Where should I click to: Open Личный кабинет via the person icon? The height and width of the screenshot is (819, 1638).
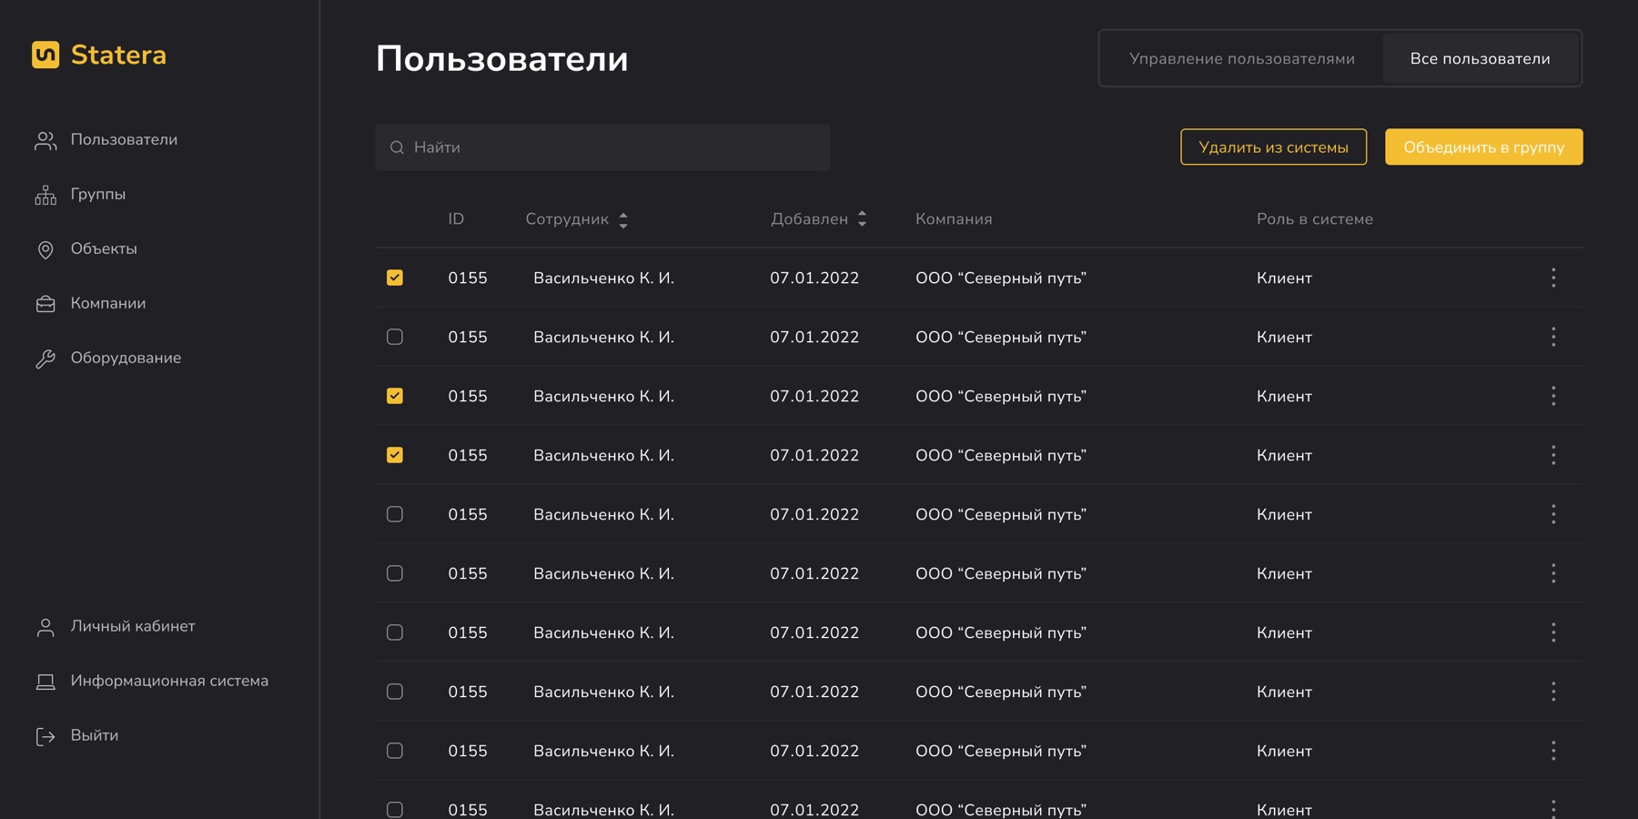click(45, 627)
